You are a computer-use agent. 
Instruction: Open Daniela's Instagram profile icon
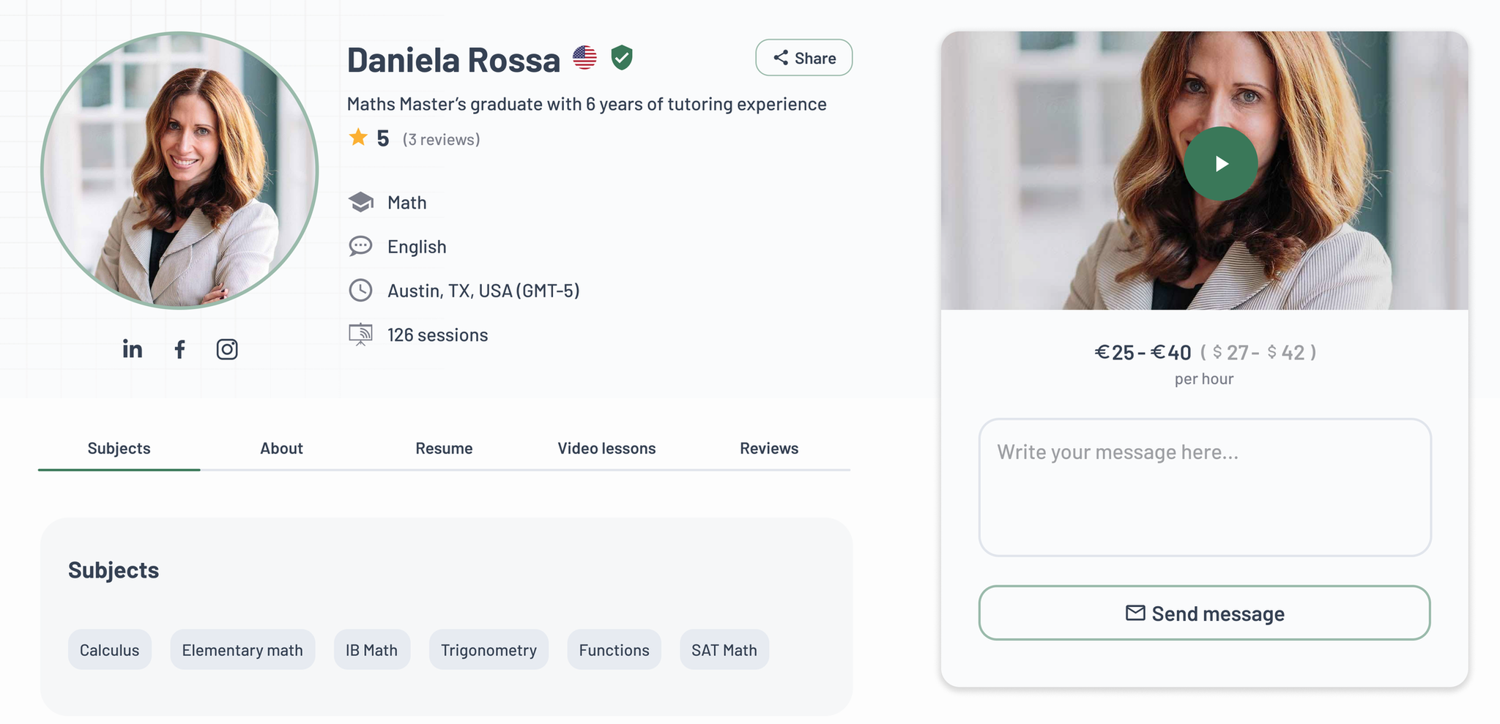[227, 349]
